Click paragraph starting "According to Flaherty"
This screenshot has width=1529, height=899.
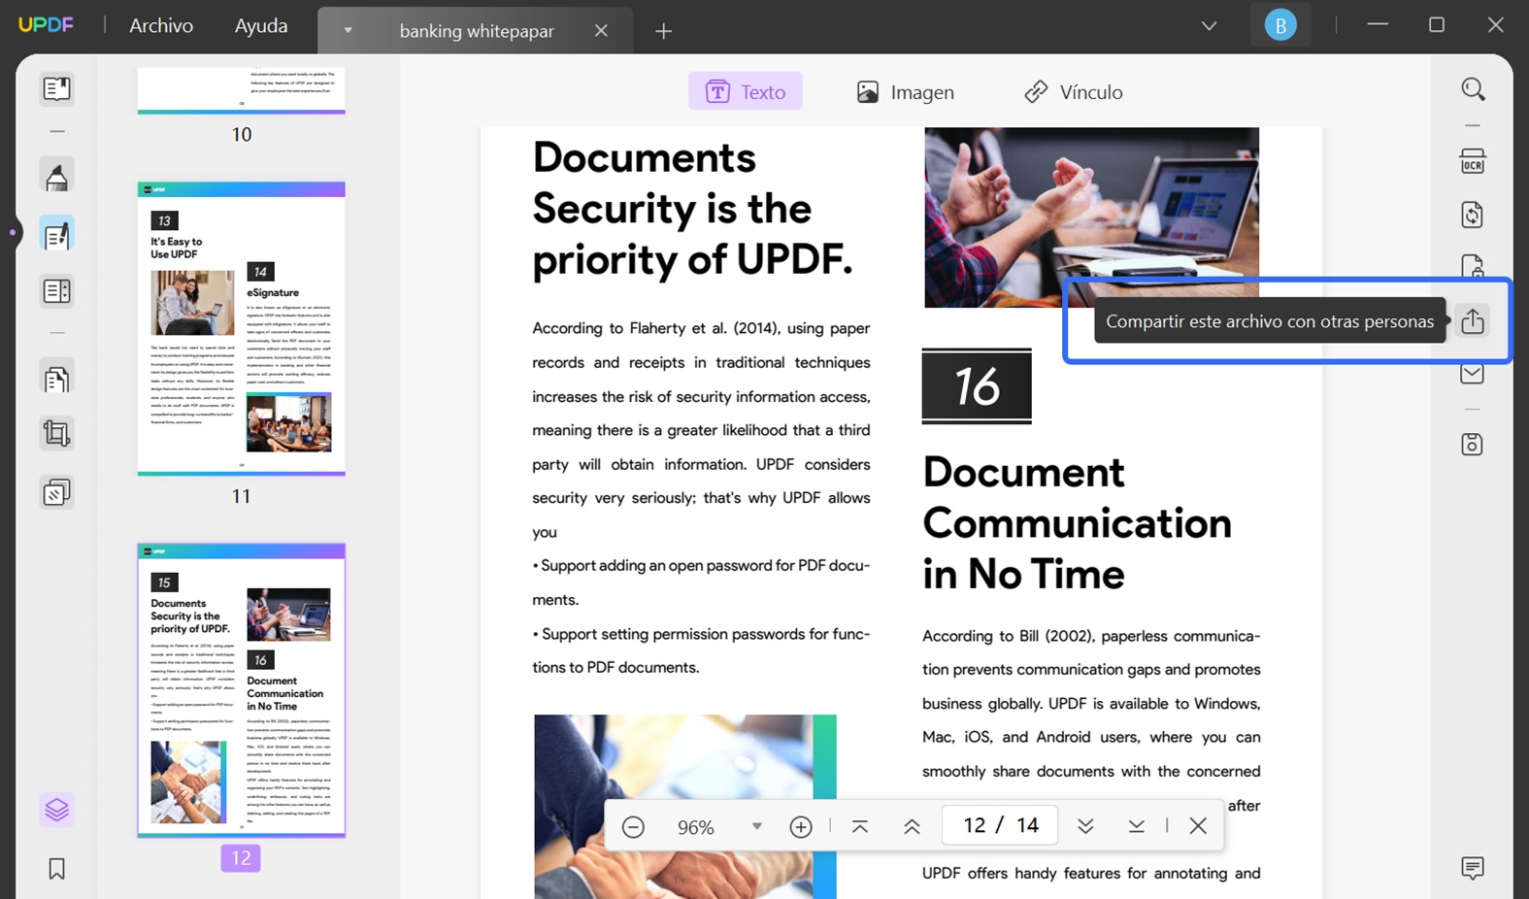coord(701,430)
